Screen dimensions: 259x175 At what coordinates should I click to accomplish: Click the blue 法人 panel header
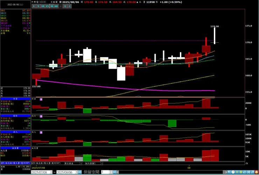point(15,132)
